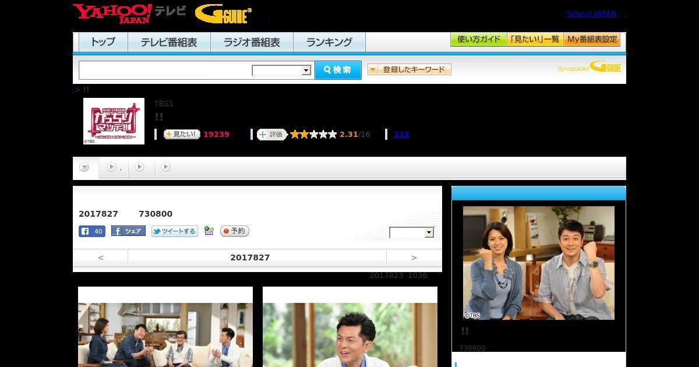Click the 見たい! add button
Viewport: 699px width, 367px height.
(x=182, y=134)
